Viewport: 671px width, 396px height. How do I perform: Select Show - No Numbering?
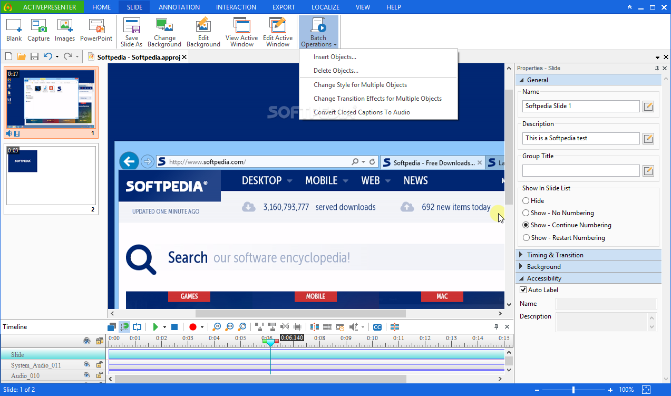(558, 213)
